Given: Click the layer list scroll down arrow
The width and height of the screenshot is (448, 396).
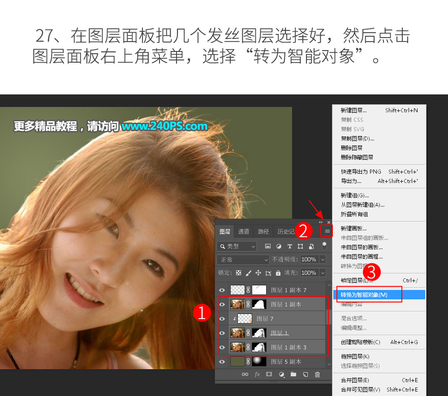Looking at the screenshot, I should pos(329,364).
